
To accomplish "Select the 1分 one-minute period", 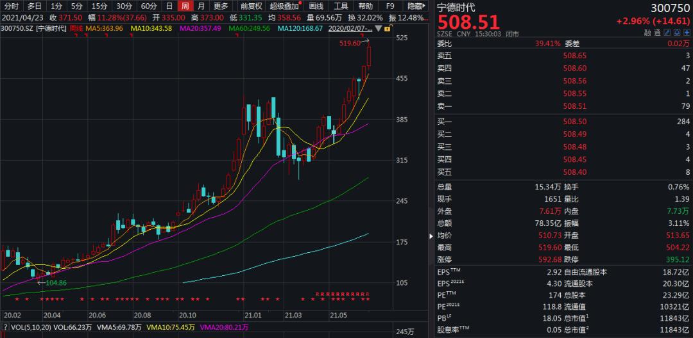I will click(x=56, y=6).
